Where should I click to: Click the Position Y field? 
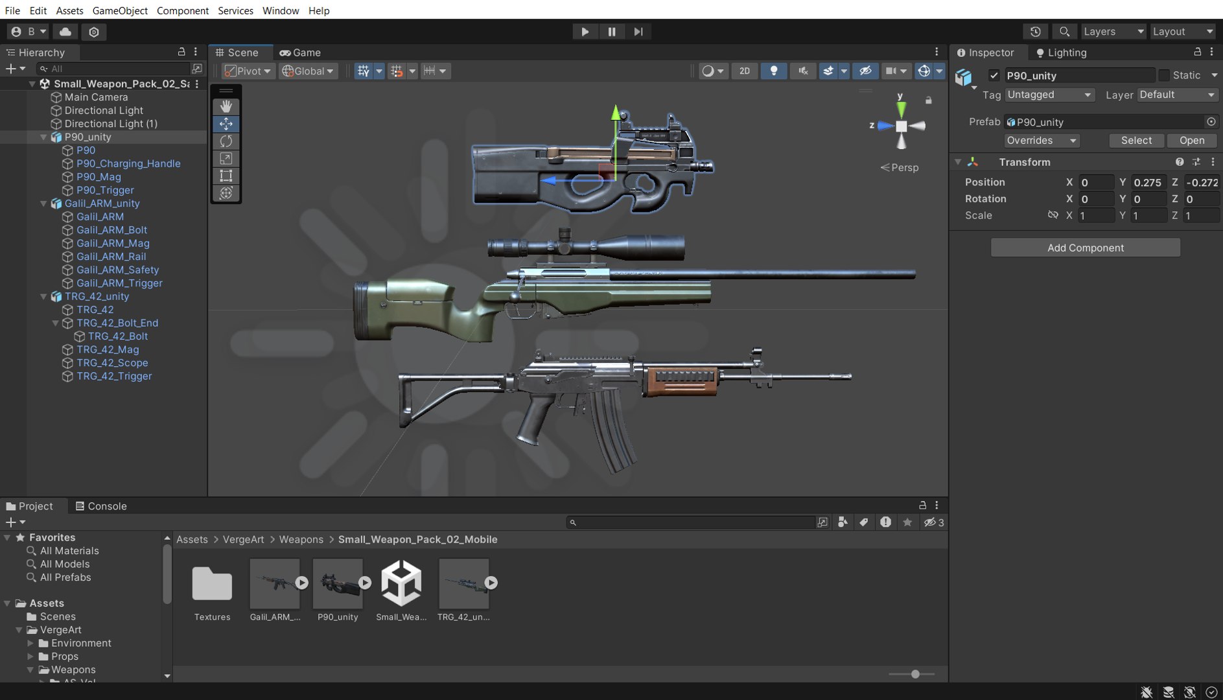pyautogui.click(x=1148, y=182)
